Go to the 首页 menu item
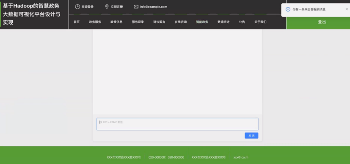The height and width of the screenshot is (164, 350). tap(77, 22)
